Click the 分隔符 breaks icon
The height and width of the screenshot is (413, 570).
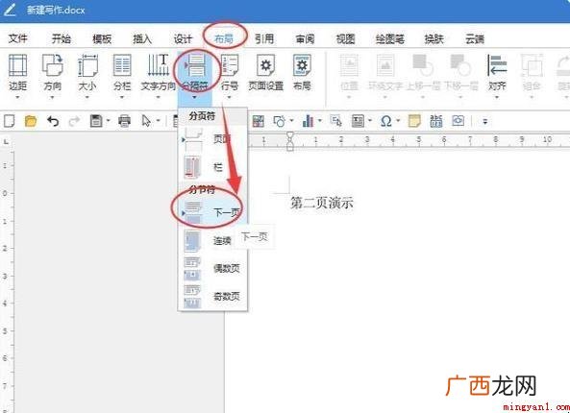(195, 66)
